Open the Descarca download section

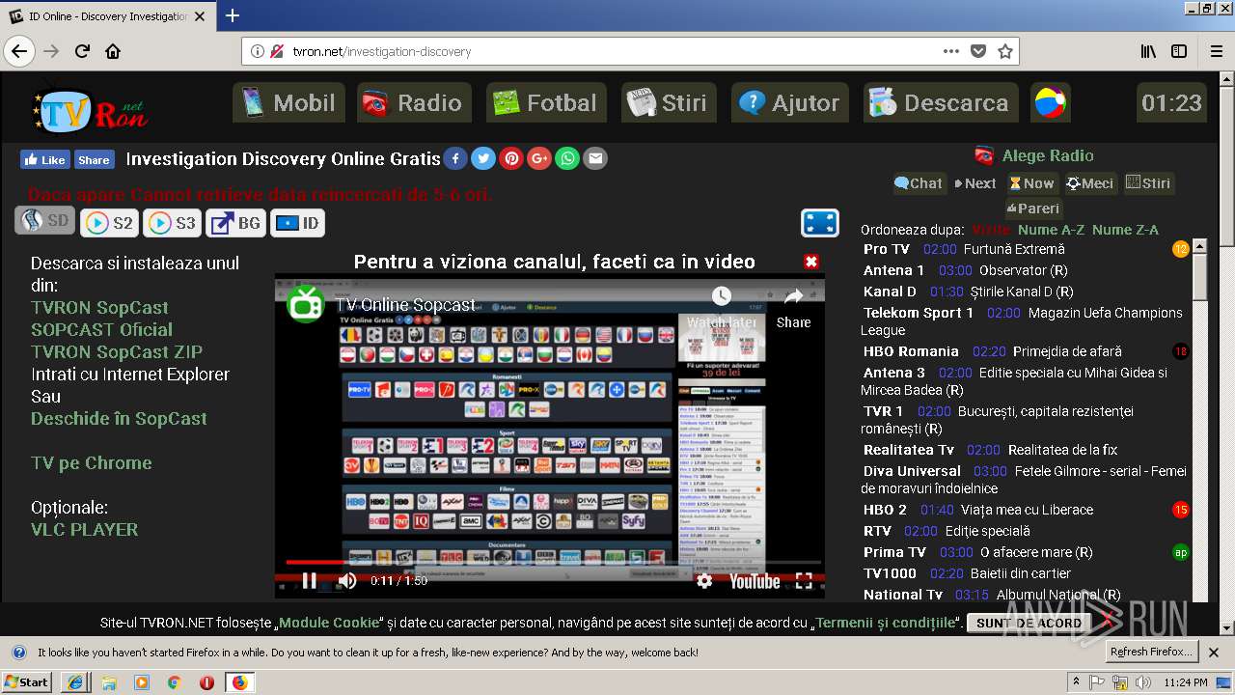941,102
